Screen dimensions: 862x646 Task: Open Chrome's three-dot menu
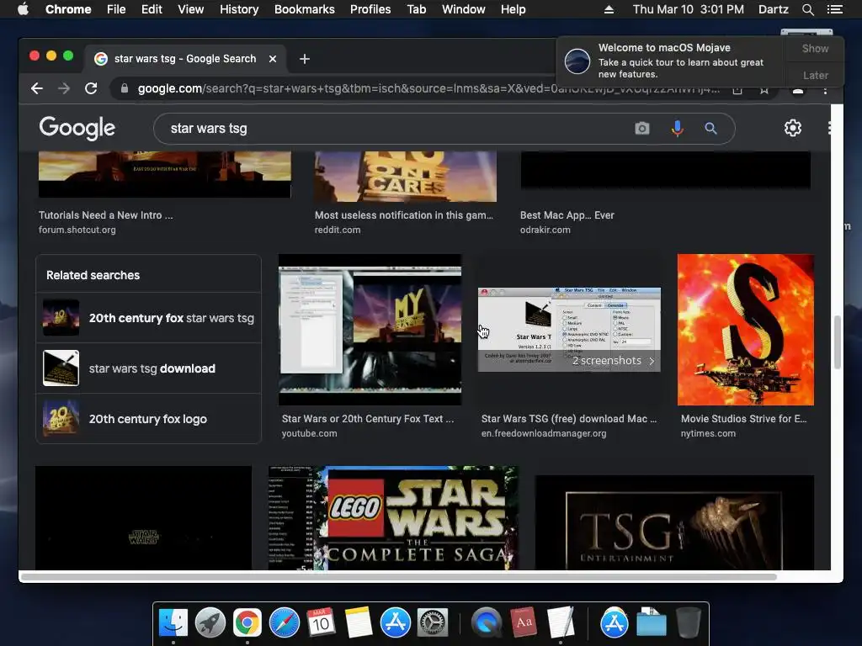[825, 89]
